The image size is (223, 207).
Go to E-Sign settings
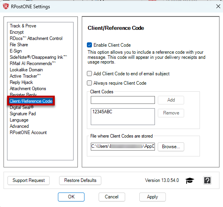coord(16,51)
